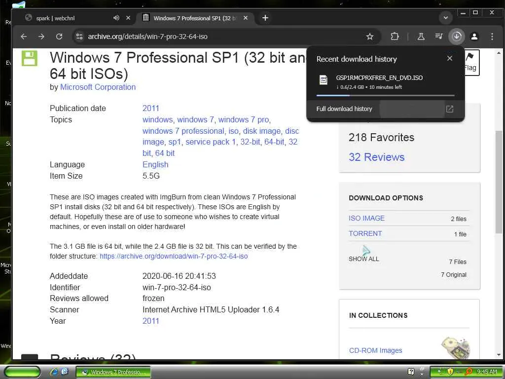
Task: Click the yellow security shield tray icon
Action: point(450,372)
